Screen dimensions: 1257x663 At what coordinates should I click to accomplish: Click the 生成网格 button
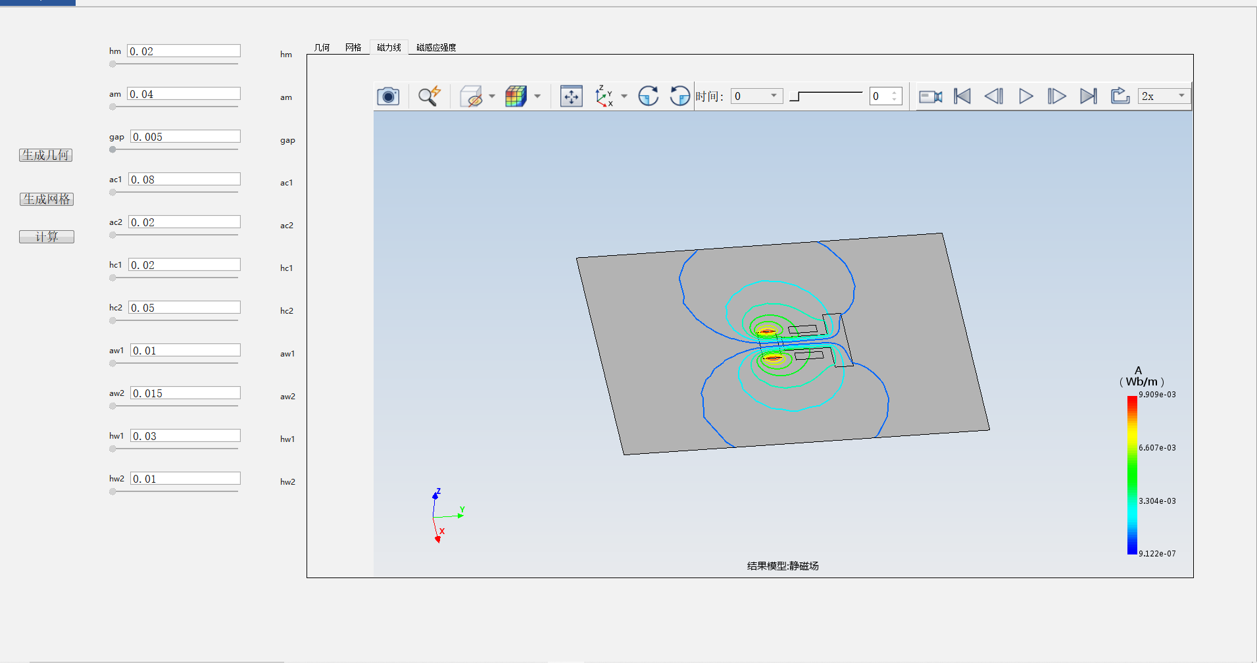click(x=46, y=199)
